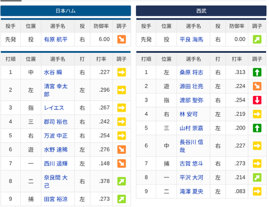Viewport: 269px width, 207px height.
Task: Click 防御率 header in 日本ハム pitcher table
Action: [x=101, y=26]
